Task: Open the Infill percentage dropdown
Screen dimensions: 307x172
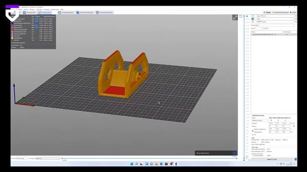Action: click(259, 29)
